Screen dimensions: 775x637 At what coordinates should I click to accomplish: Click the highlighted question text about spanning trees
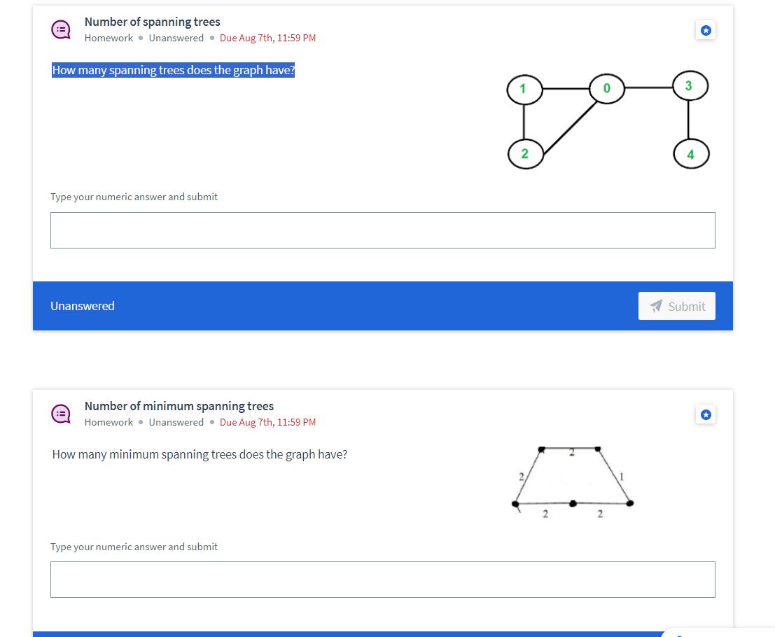[173, 70]
